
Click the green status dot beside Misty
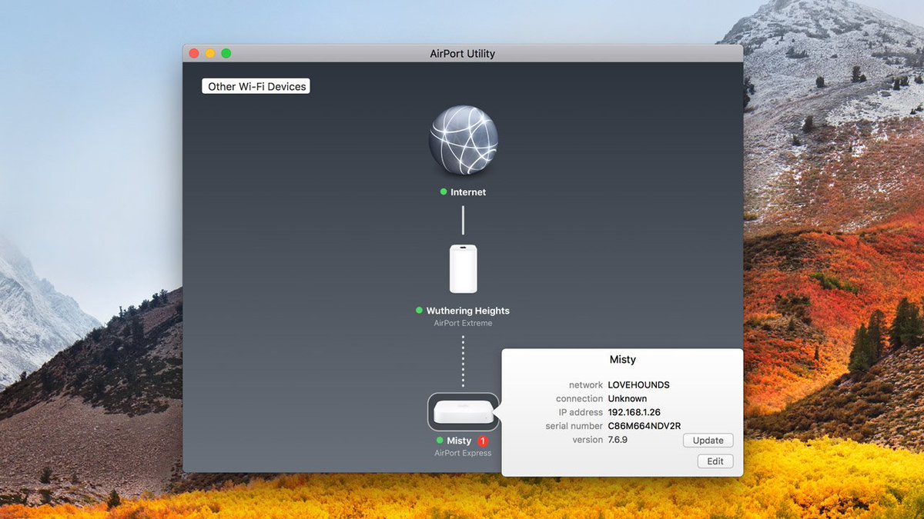pos(440,441)
